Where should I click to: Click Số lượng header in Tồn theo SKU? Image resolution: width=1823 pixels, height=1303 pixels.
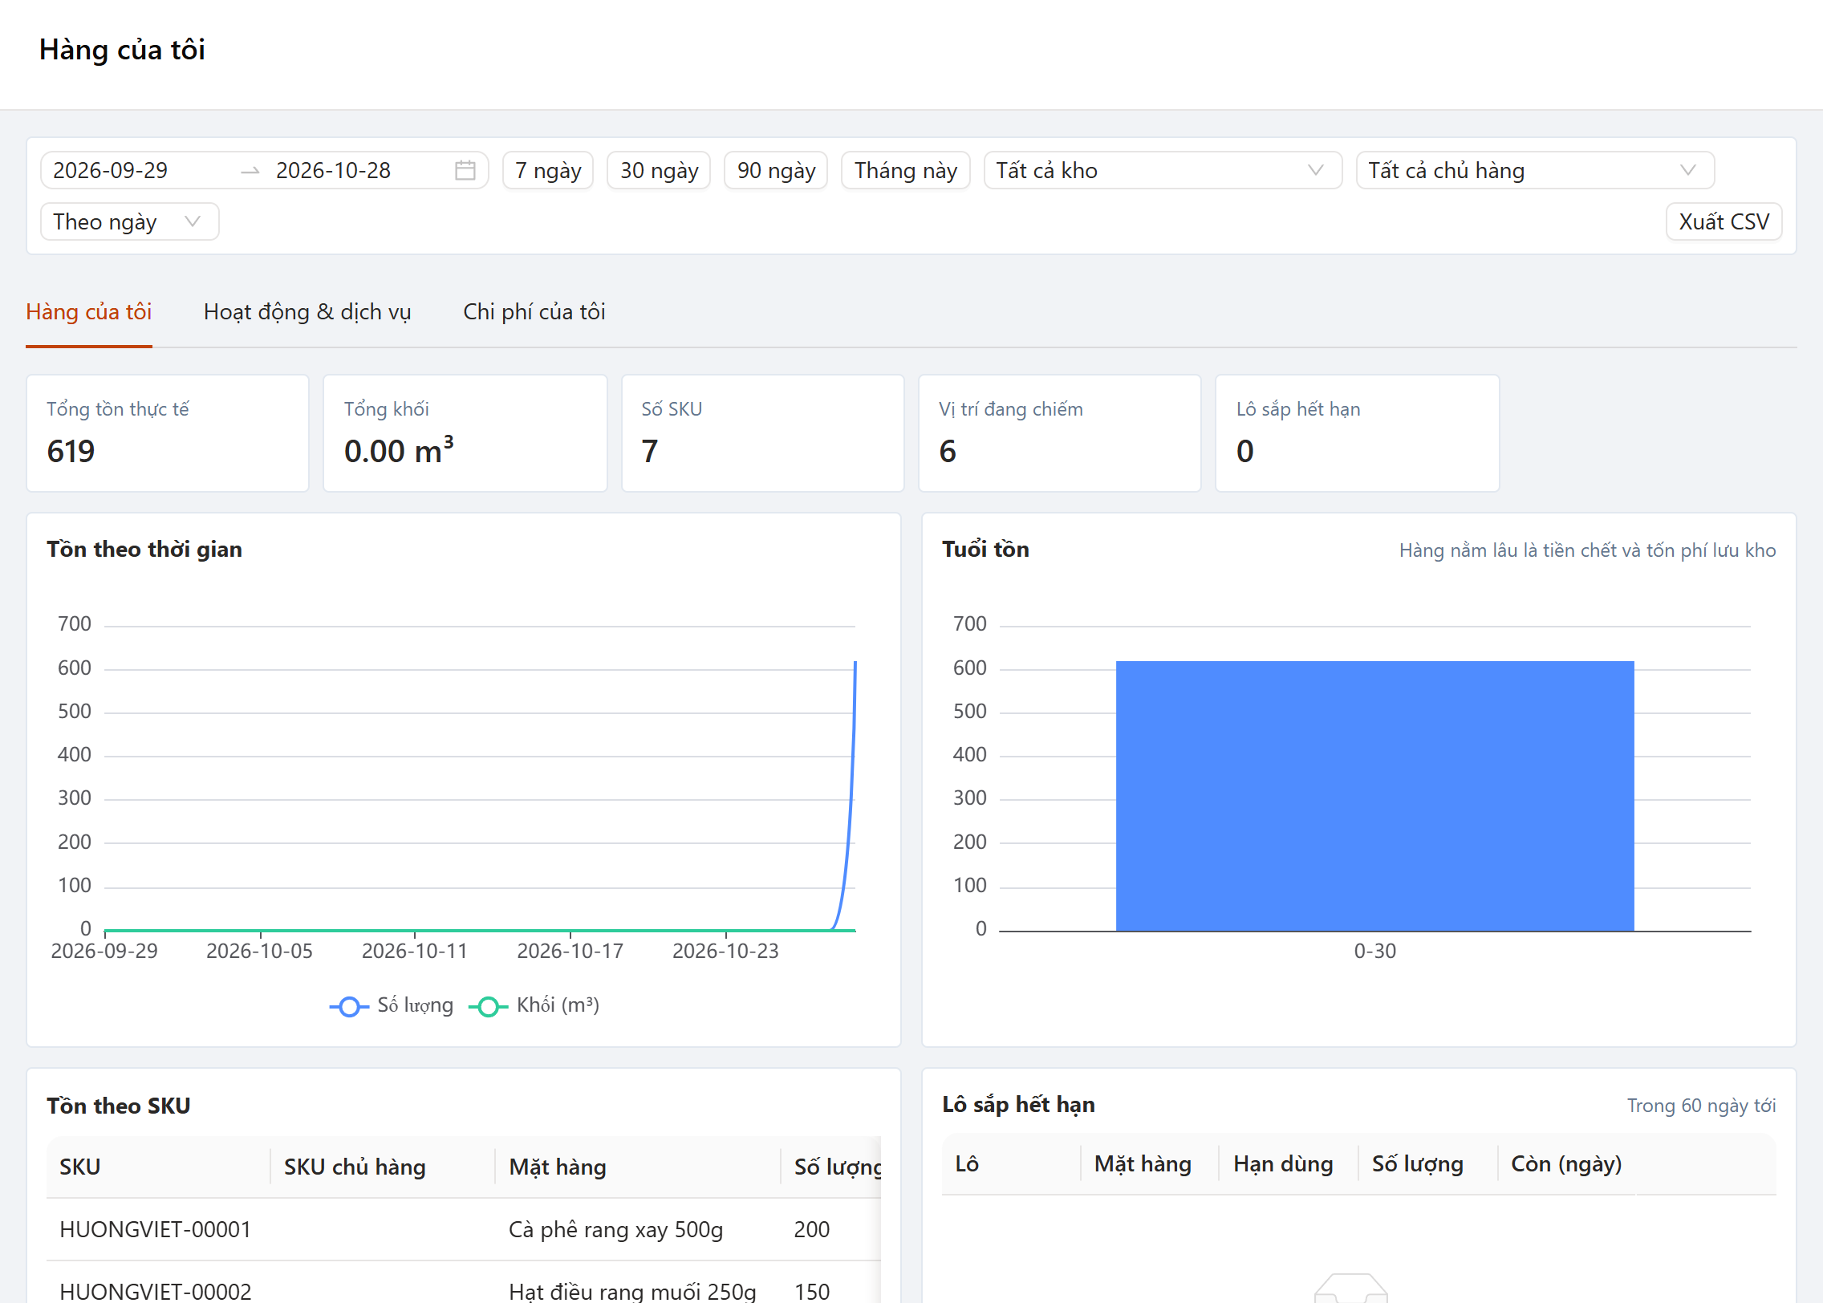pos(831,1167)
